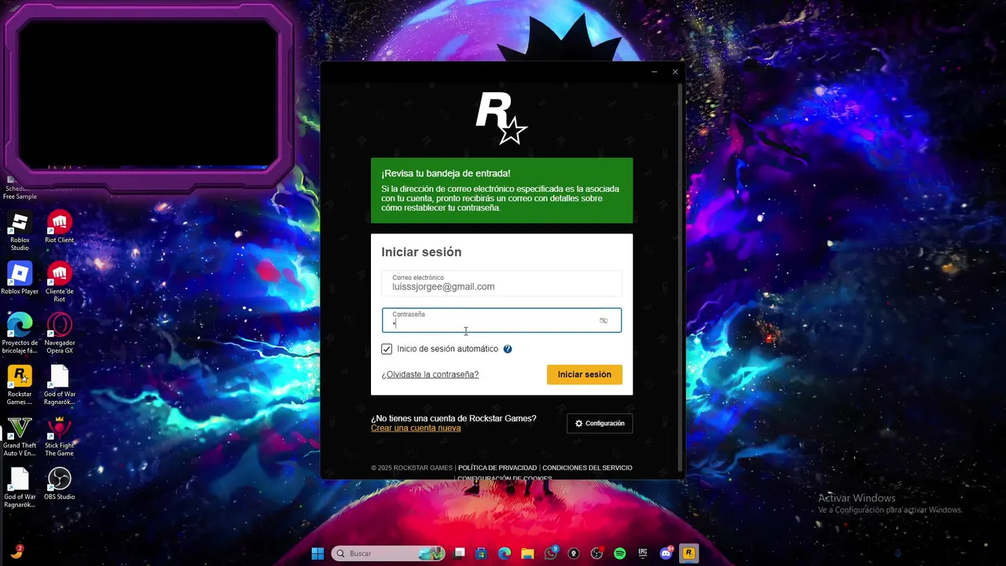Screen dimensions: 1006x566
Task: Open the Windows Start menu
Action: [318, 553]
